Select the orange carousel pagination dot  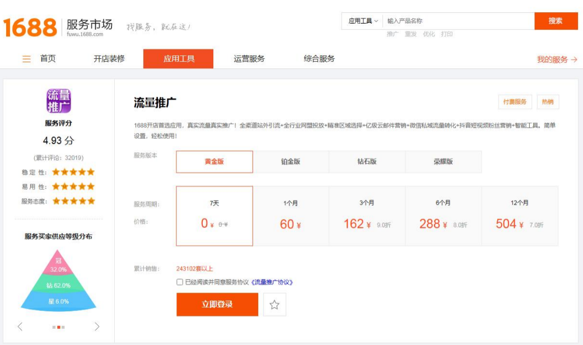pyautogui.click(x=58, y=327)
